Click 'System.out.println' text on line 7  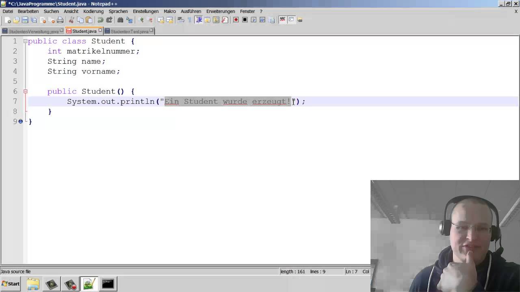pos(110,101)
